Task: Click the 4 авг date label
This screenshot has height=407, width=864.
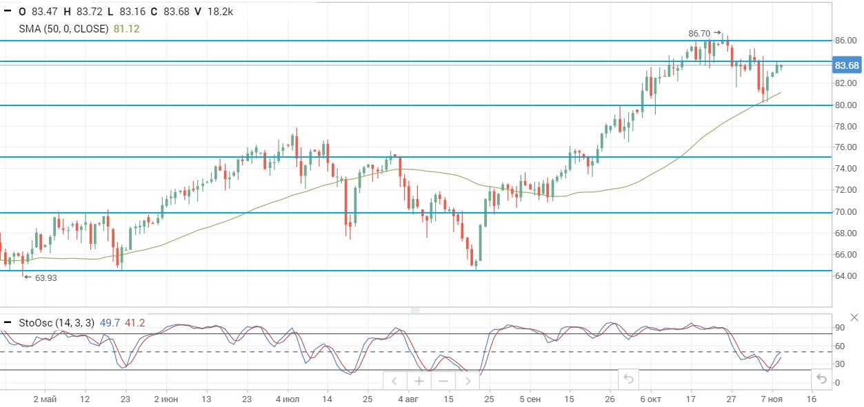Action: tap(408, 399)
